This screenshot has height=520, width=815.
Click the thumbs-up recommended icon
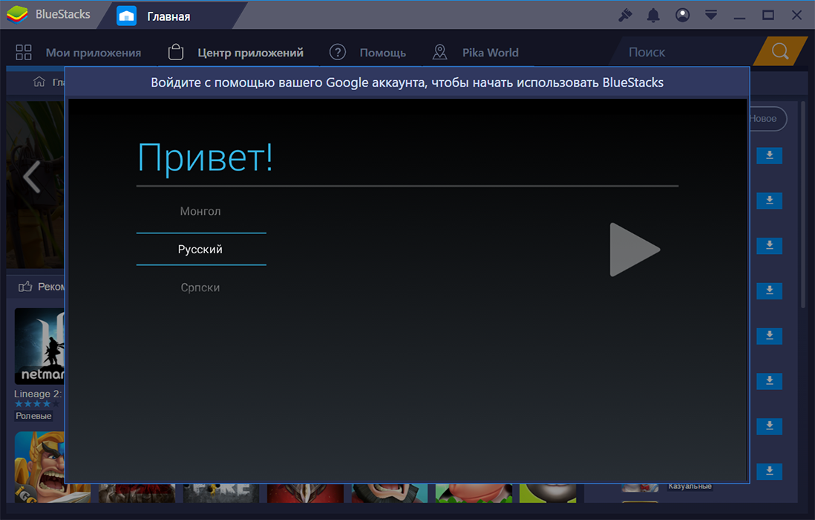[25, 286]
